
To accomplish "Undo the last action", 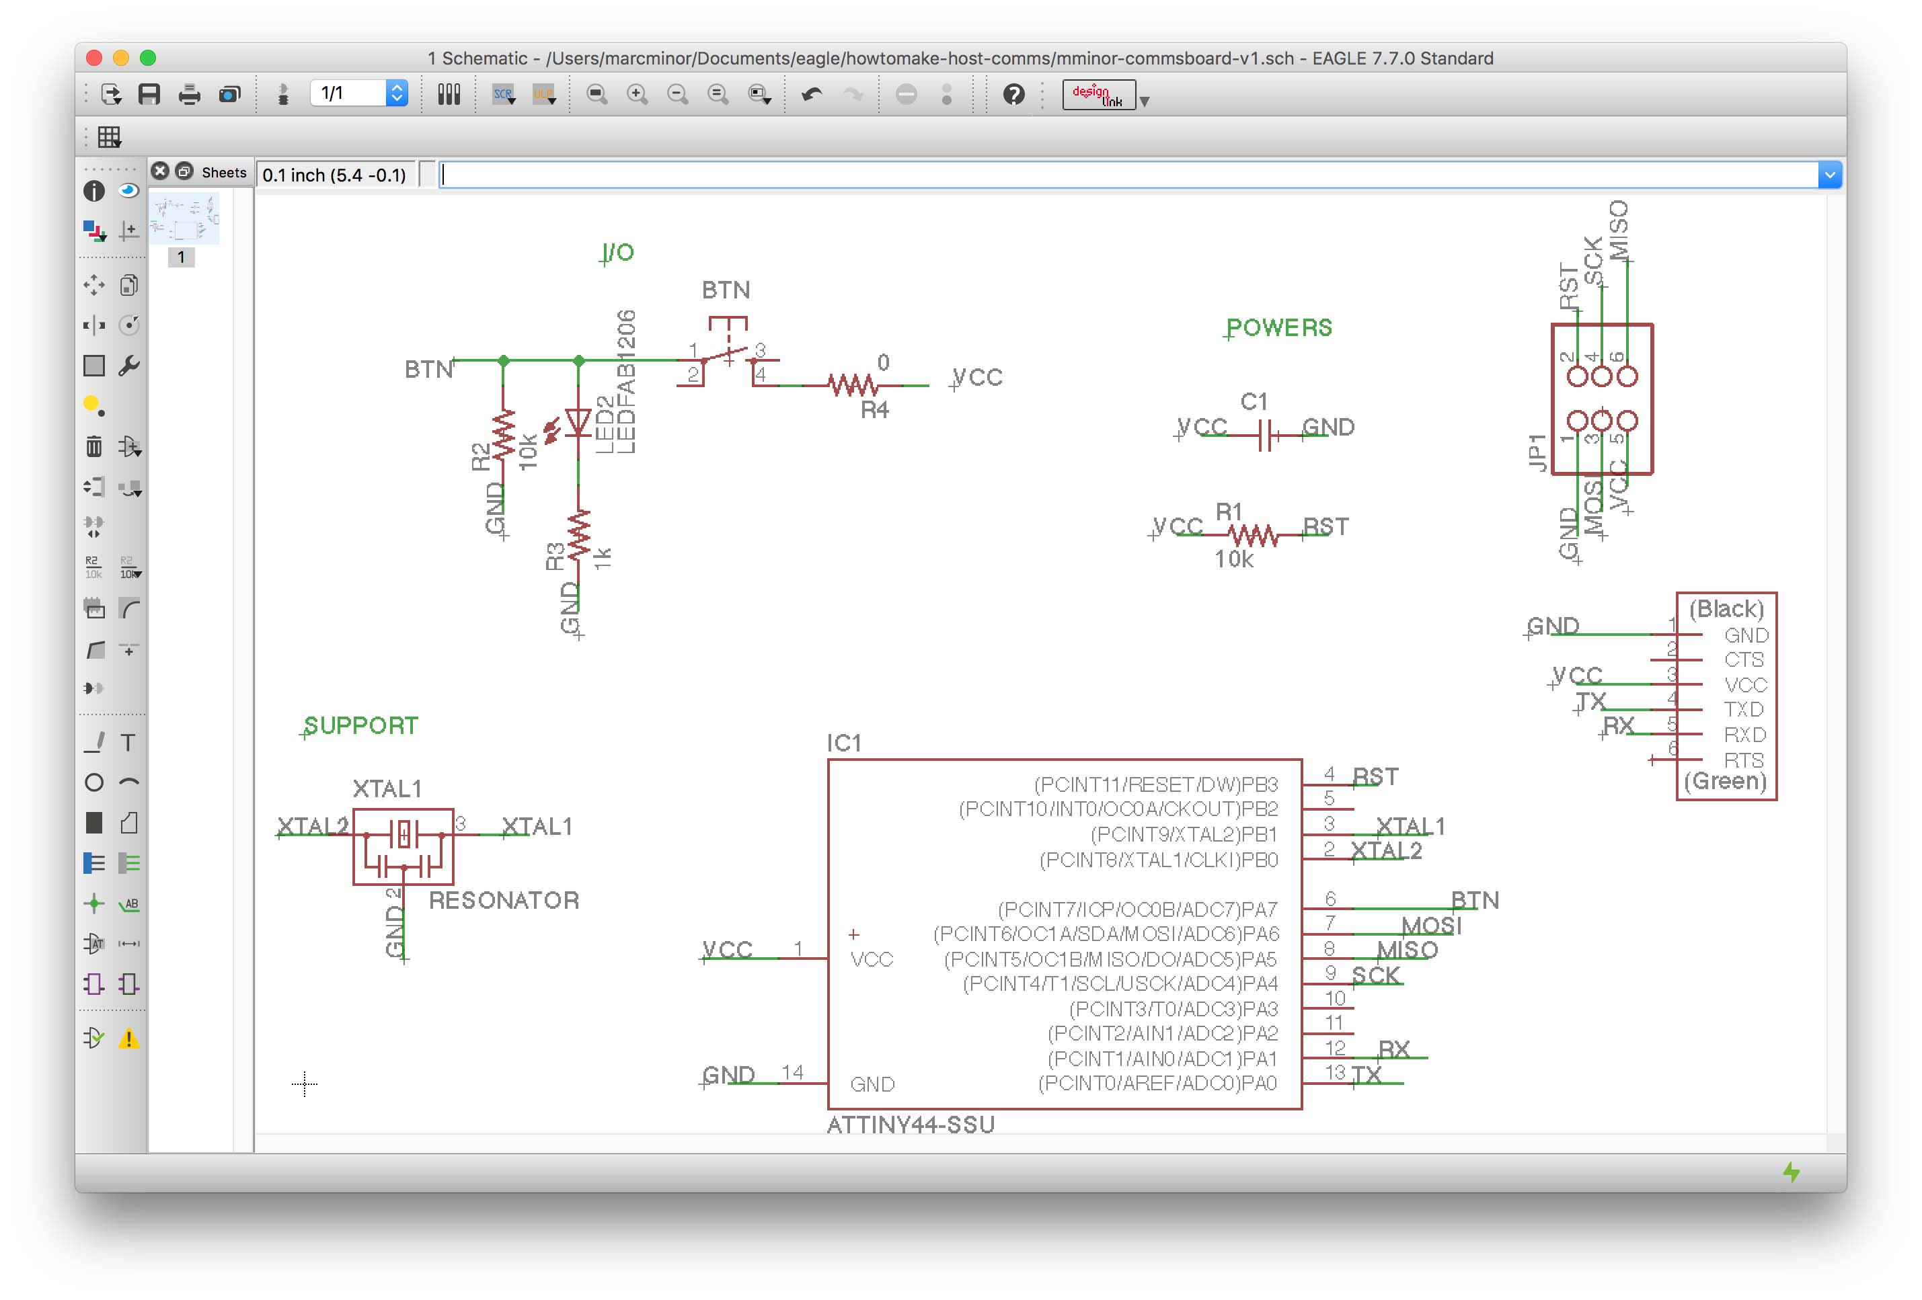I will tap(812, 94).
